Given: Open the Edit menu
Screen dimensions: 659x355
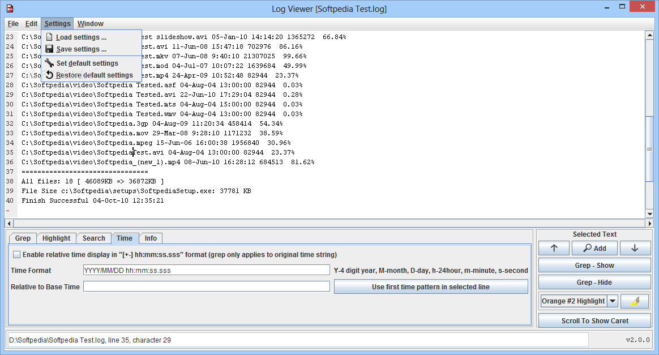Looking at the screenshot, I should pyautogui.click(x=32, y=24).
